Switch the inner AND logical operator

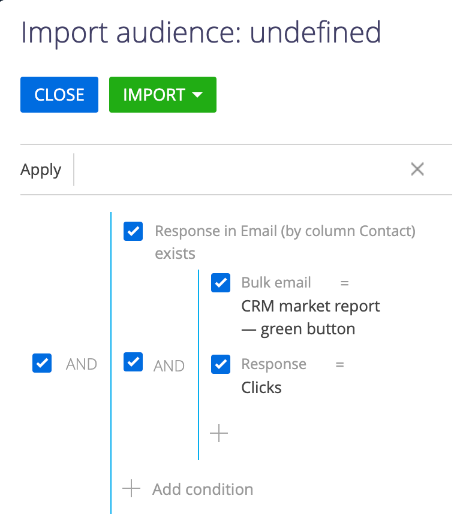[169, 366]
